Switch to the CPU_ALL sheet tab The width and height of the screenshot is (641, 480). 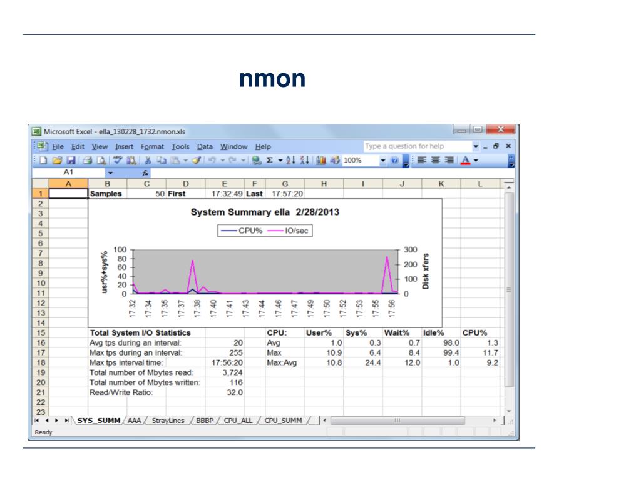point(238,421)
